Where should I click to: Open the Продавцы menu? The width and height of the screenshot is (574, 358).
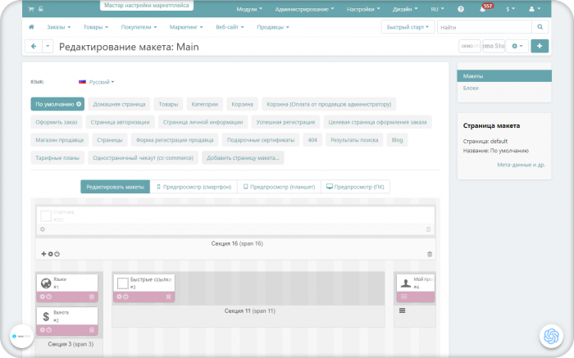[273, 27]
